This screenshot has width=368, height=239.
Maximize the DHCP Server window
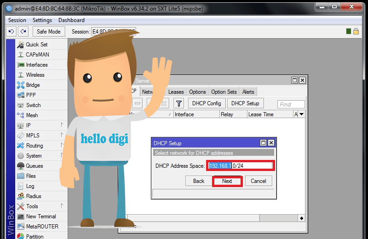click(294, 80)
